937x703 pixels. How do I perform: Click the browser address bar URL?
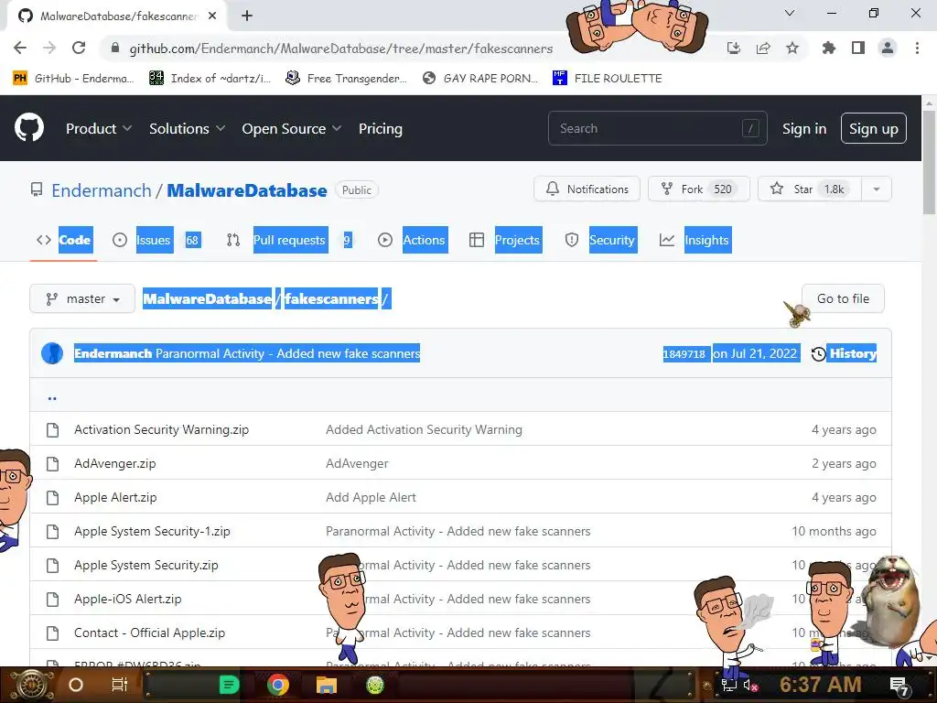[340, 49]
